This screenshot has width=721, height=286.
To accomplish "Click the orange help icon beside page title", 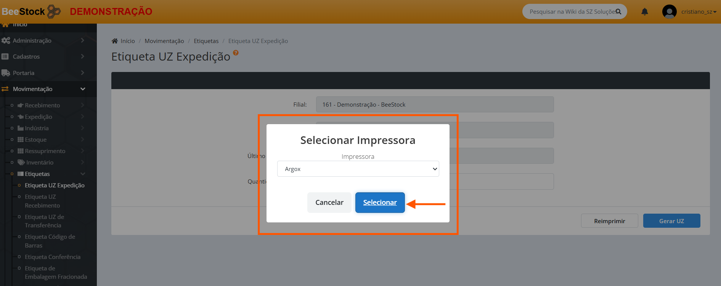I will point(236,53).
